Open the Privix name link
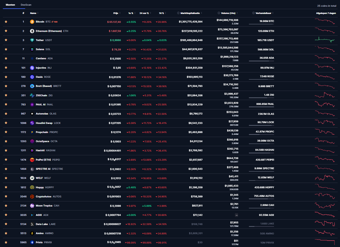The image size is (340, 247). click(x=39, y=242)
